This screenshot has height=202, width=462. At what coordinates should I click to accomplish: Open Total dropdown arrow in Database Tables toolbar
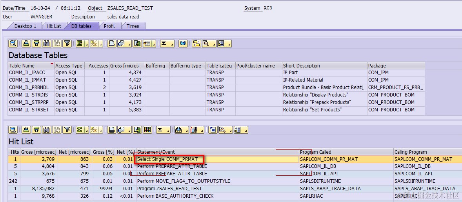[86, 44]
